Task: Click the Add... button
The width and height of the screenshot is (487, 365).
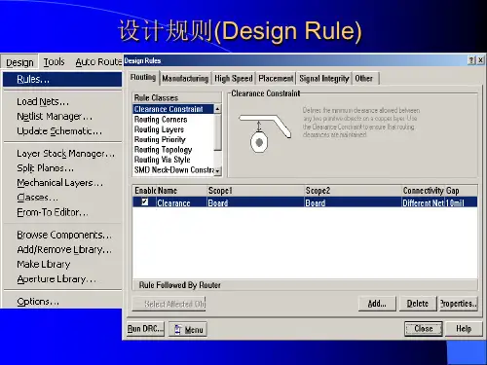Action: click(x=377, y=304)
